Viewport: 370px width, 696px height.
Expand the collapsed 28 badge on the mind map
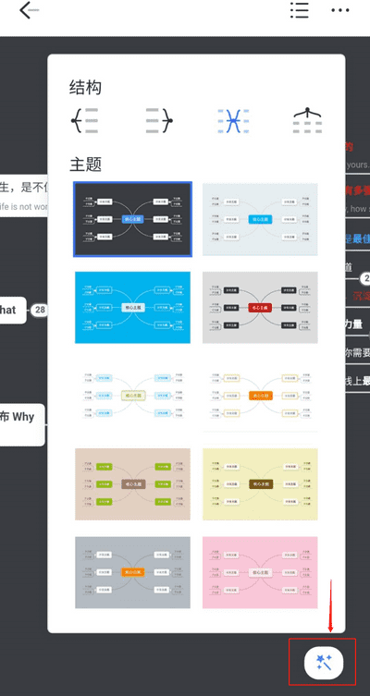click(40, 310)
